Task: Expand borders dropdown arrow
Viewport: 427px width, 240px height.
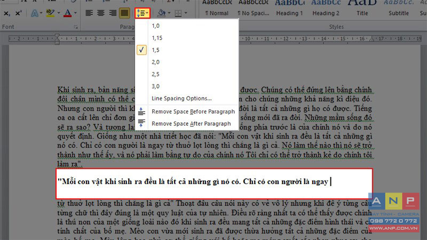Action: (186, 13)
